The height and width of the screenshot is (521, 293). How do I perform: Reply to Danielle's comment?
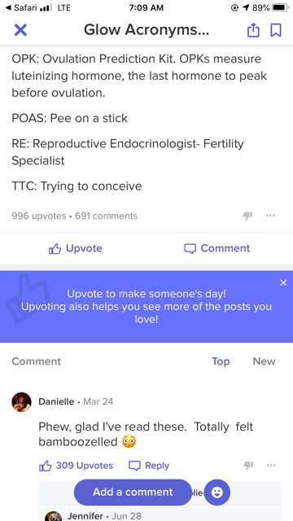tap(149, 466)
